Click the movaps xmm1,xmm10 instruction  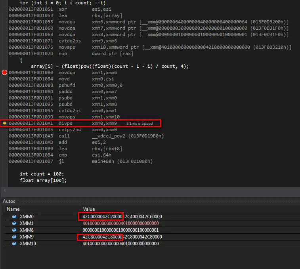[64, 117]
